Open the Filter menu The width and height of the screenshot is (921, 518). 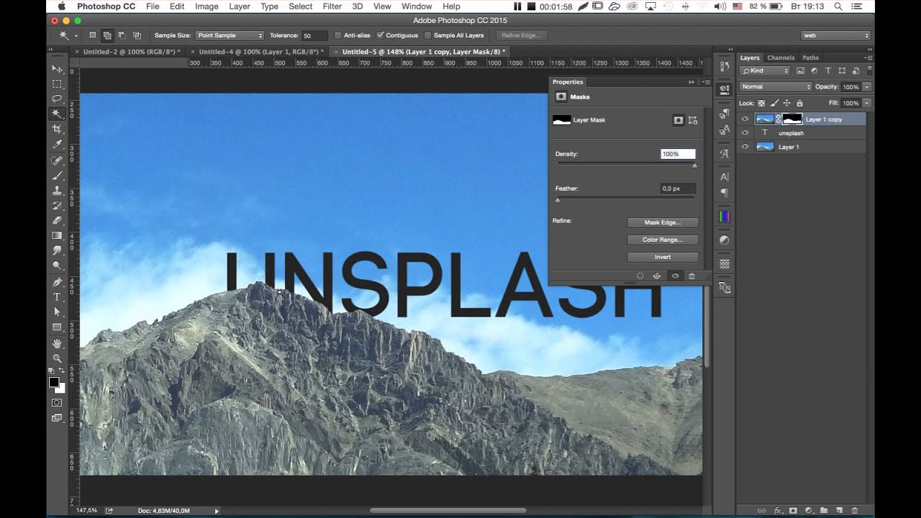tap(332, 6)
